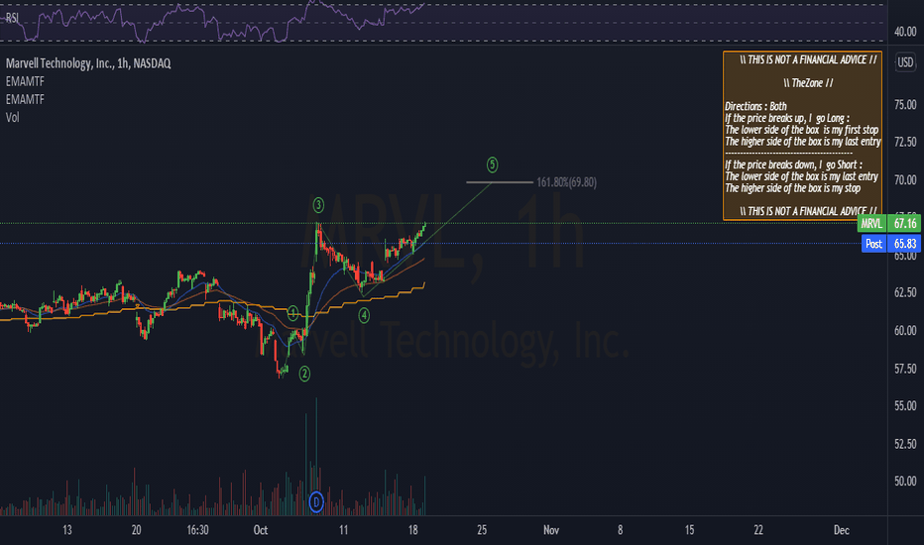
Task: Click Elliott wave label 3
Action: click(318, 205)
